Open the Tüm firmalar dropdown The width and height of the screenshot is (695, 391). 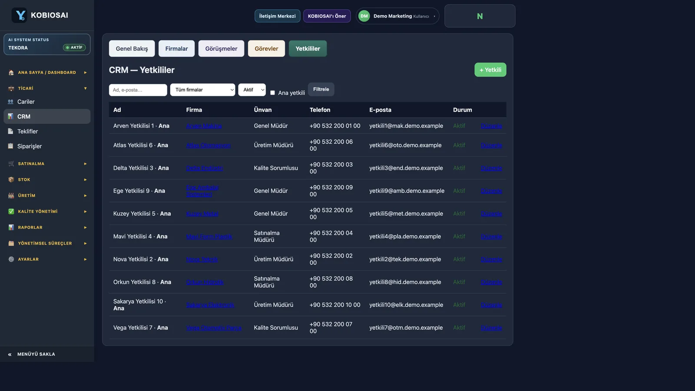click(x=203, y=90)
